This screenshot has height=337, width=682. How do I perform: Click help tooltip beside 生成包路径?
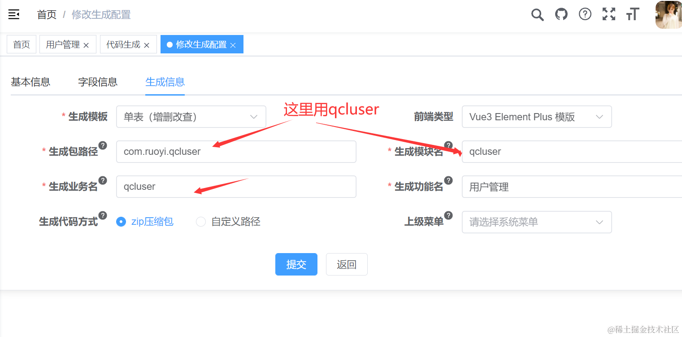(103, 145)
